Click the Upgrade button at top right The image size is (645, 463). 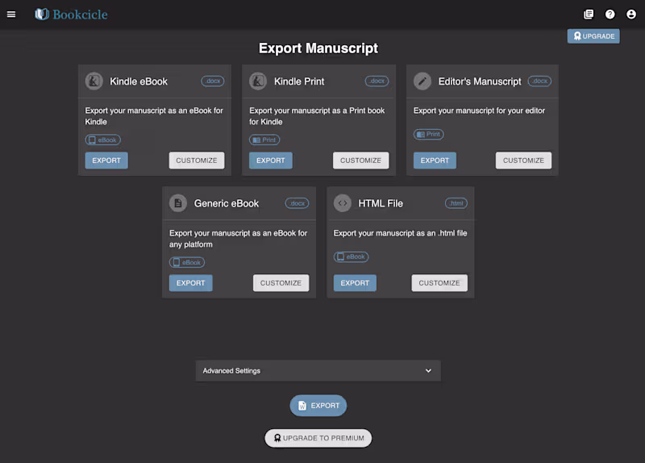593,36
